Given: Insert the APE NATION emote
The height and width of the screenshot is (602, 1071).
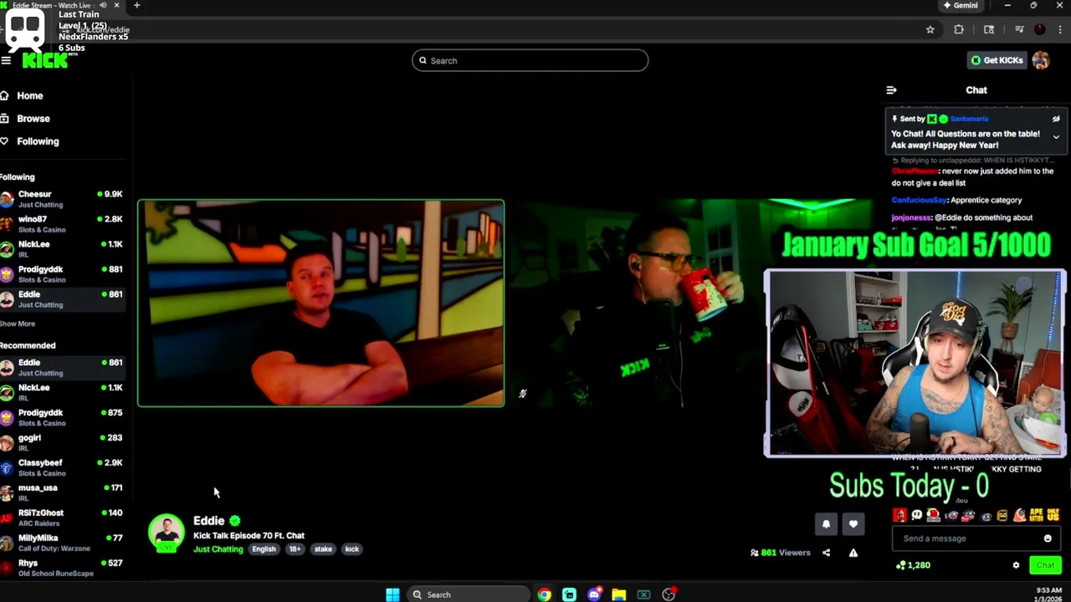Looking at the screenshot, I should (x=1035, y=515).
